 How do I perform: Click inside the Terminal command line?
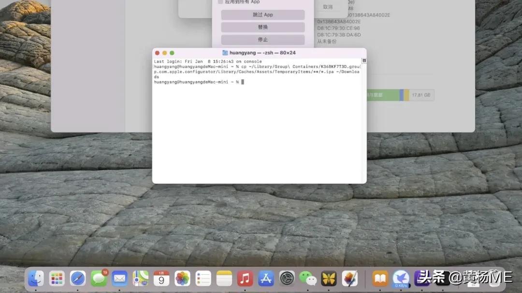tap(242, 82)
